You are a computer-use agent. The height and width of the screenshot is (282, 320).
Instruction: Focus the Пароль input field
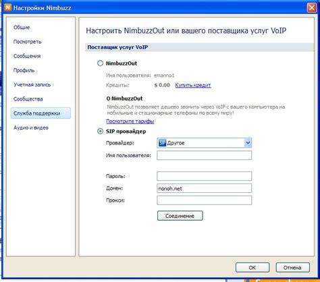click(204, 176)
